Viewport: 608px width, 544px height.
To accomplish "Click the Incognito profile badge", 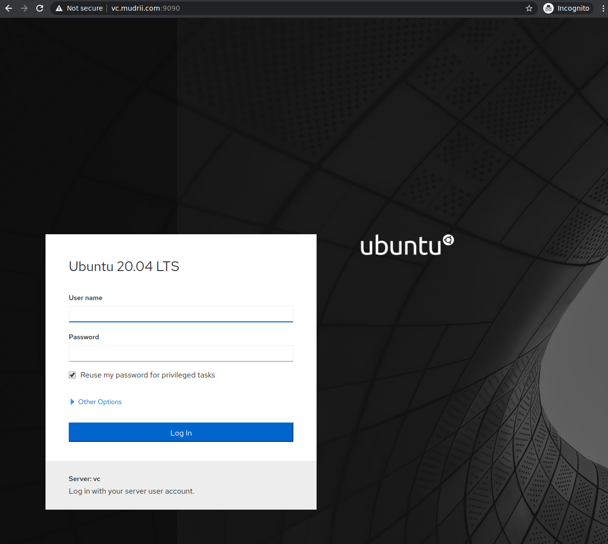I will coord(567,8).
